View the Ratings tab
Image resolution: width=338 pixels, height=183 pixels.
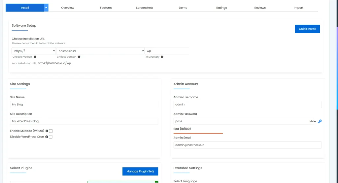click(x=221, y=8)
